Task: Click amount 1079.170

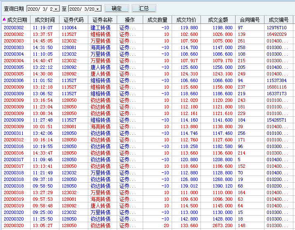Action: pos(222,61)
